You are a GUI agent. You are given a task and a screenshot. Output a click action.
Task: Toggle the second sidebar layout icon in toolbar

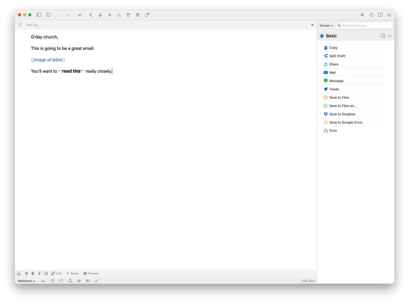point(48,15)
